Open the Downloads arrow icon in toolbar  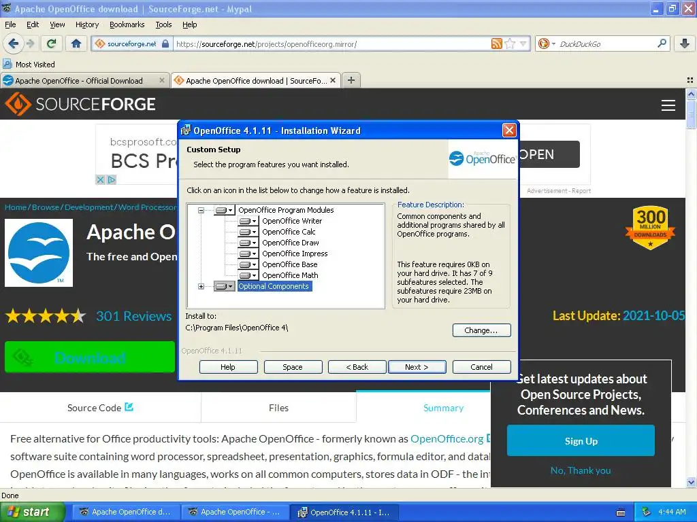pyautogui.click(x=685, y=43)
